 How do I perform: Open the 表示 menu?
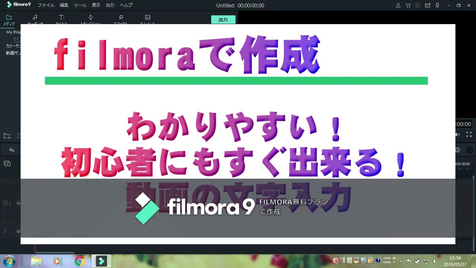point(96,5)
